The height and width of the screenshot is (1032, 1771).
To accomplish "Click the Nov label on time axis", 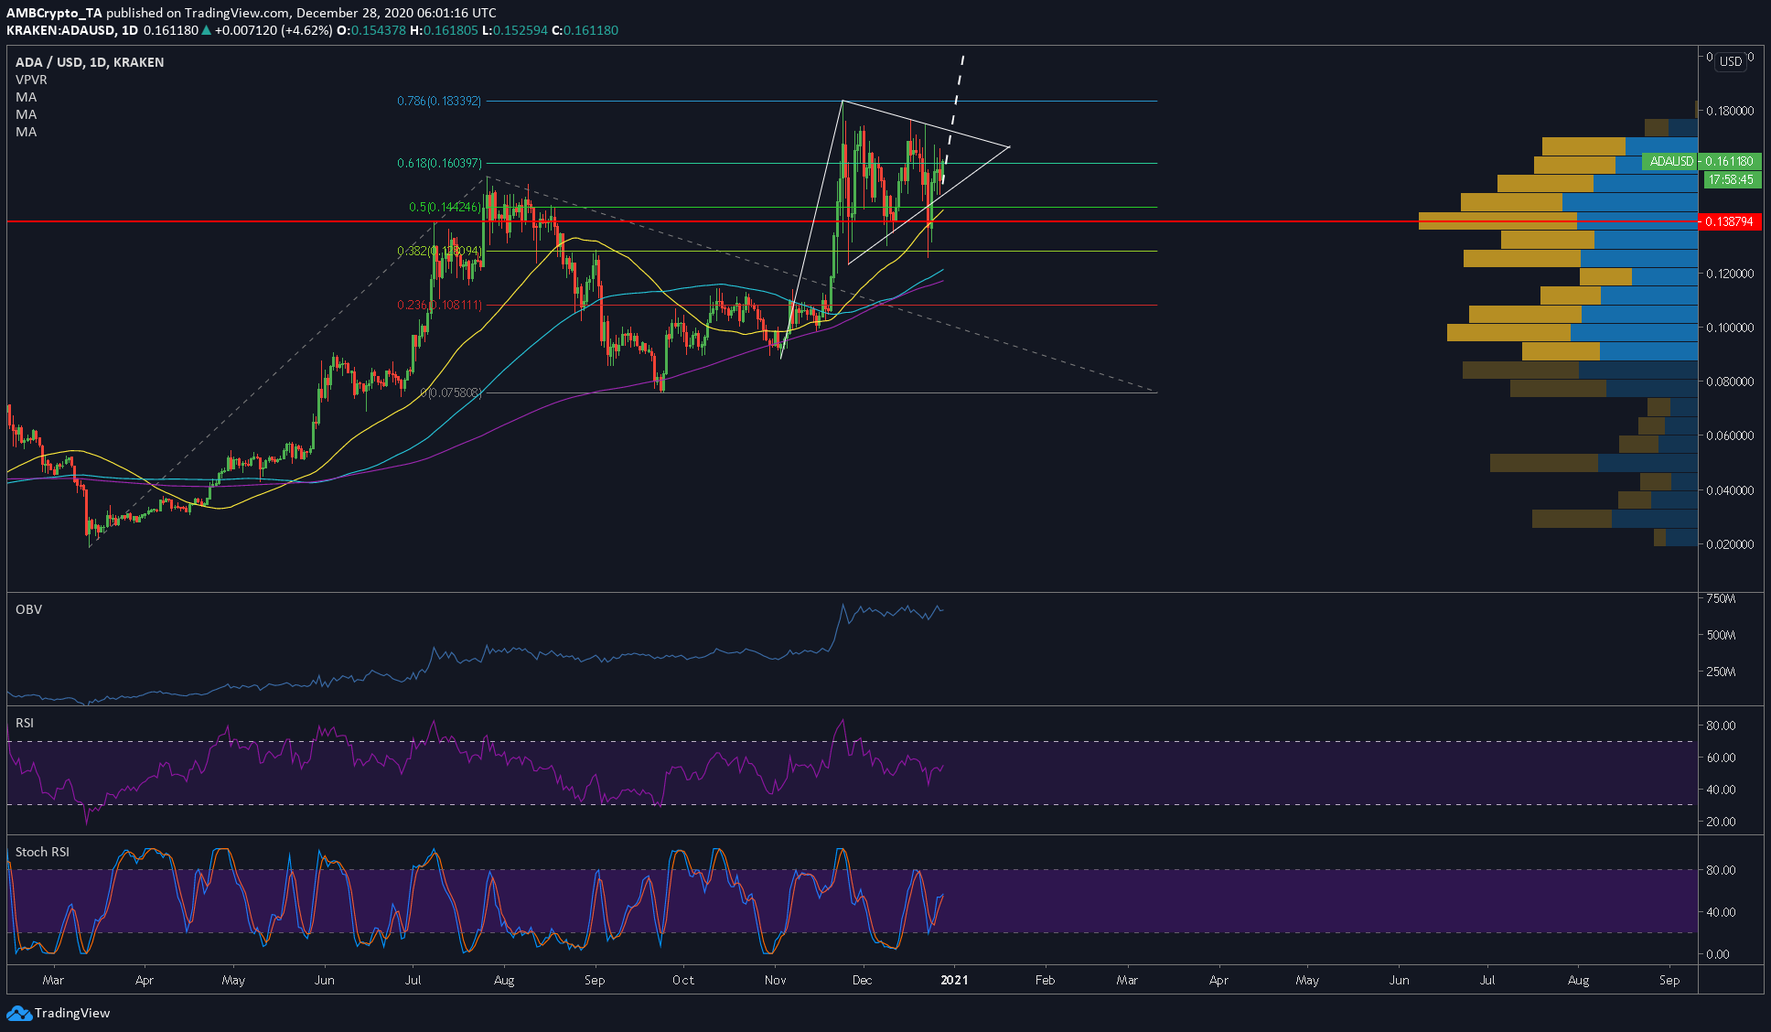I will pos(775,980).
